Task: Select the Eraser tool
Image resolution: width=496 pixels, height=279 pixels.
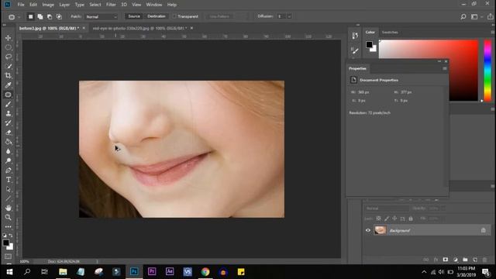Action: [x=9, y=133]
